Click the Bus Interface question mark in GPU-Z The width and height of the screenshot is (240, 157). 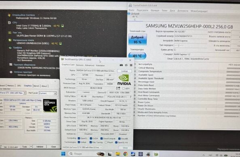130,97
